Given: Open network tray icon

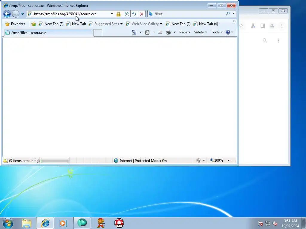Looking at the screenshot, I should click(x=268, y=223).
